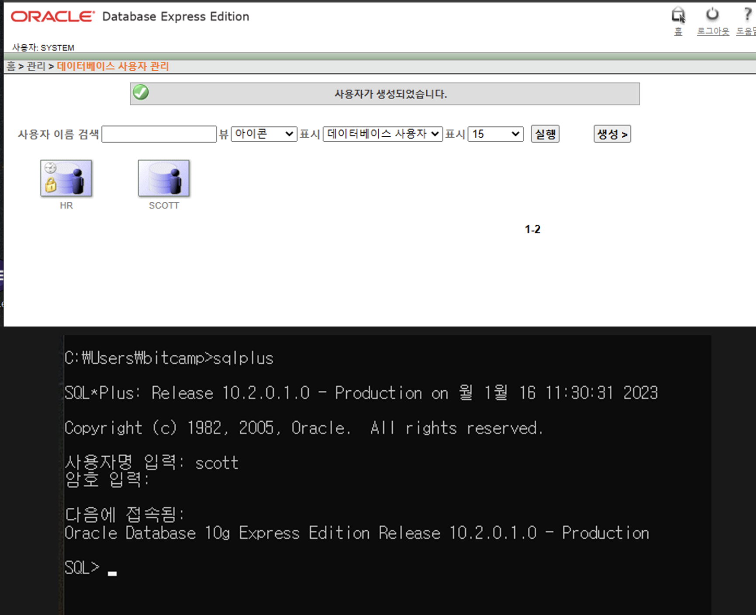Click the 다음에 접속됨: line in terminal
The height and width of the screenshot is (615, 756).
pos(125,514)
